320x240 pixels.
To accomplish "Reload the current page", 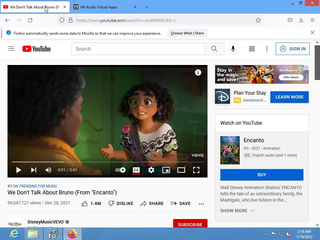I will click(30, 20).
